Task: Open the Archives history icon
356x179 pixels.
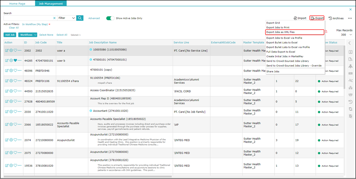Action: 330,18
